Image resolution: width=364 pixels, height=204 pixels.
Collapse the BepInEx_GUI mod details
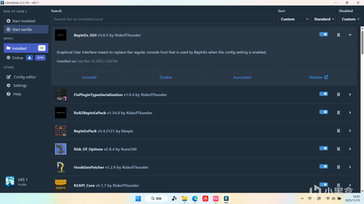(350, 35)
